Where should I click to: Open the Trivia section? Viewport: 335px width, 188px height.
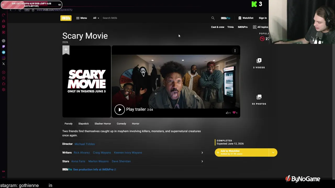(230, 27)
